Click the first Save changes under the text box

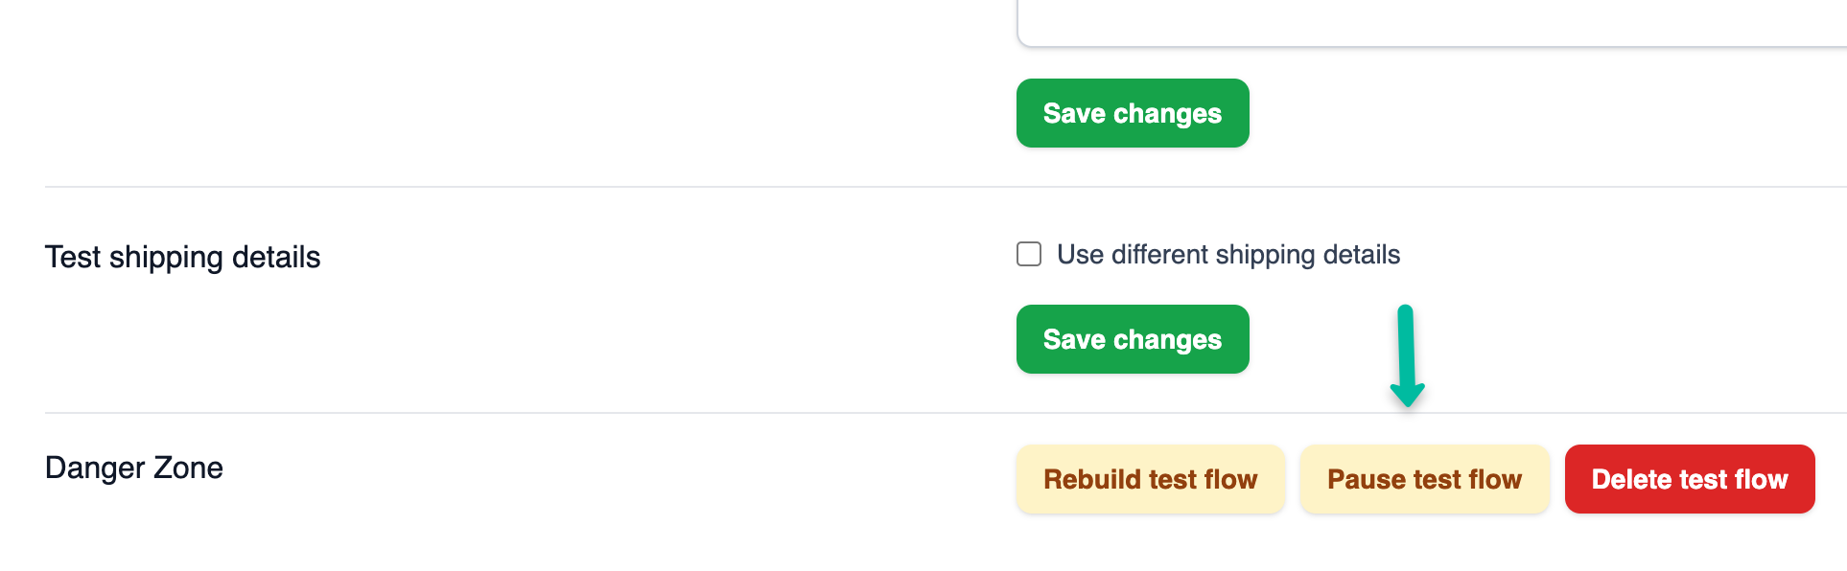(1132, 112)
